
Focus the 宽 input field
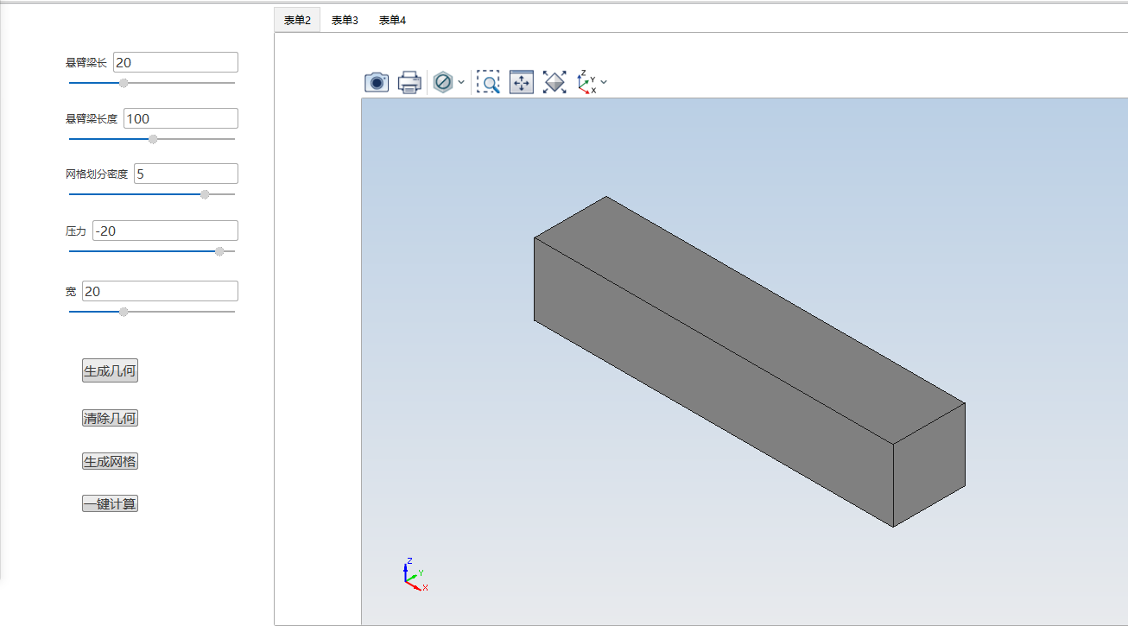coord(160,291)
